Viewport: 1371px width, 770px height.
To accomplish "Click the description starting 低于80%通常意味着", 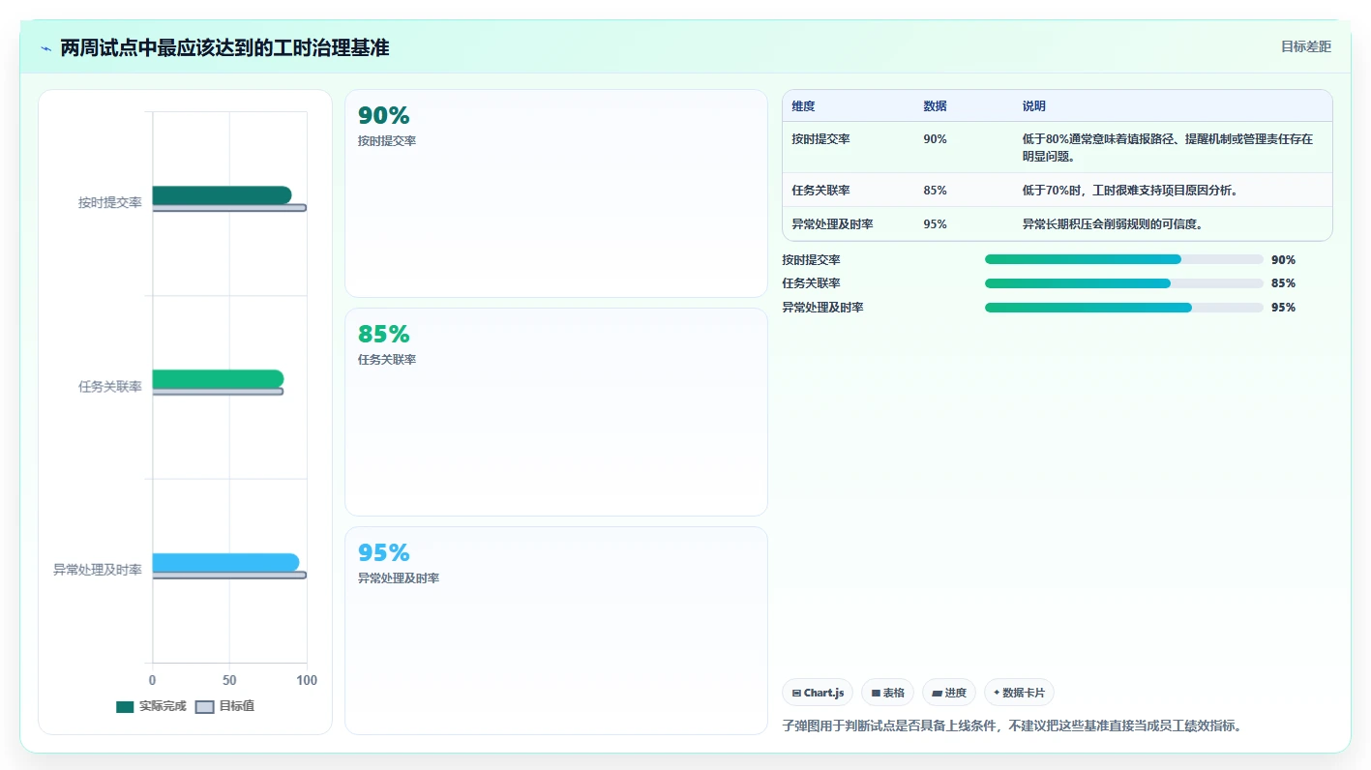I will 1168,148.
